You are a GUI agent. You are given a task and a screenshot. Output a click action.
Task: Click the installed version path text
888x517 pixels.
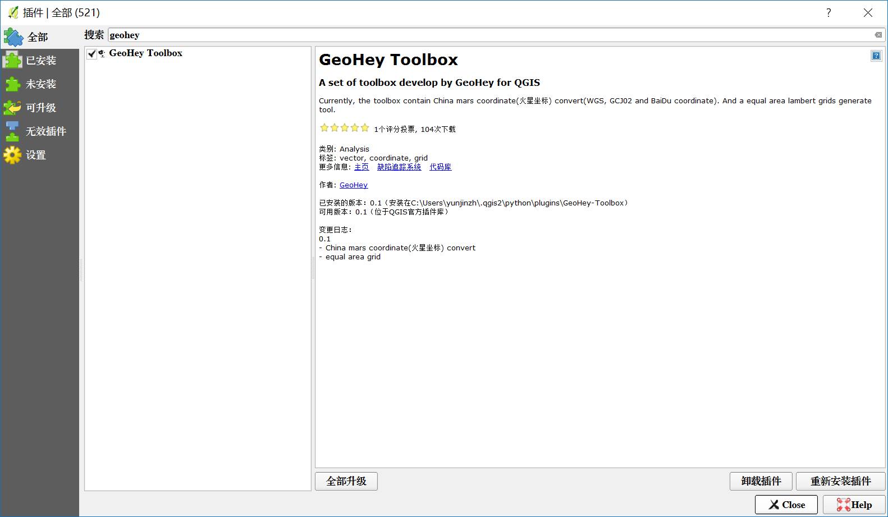click(x=475, y=203)
